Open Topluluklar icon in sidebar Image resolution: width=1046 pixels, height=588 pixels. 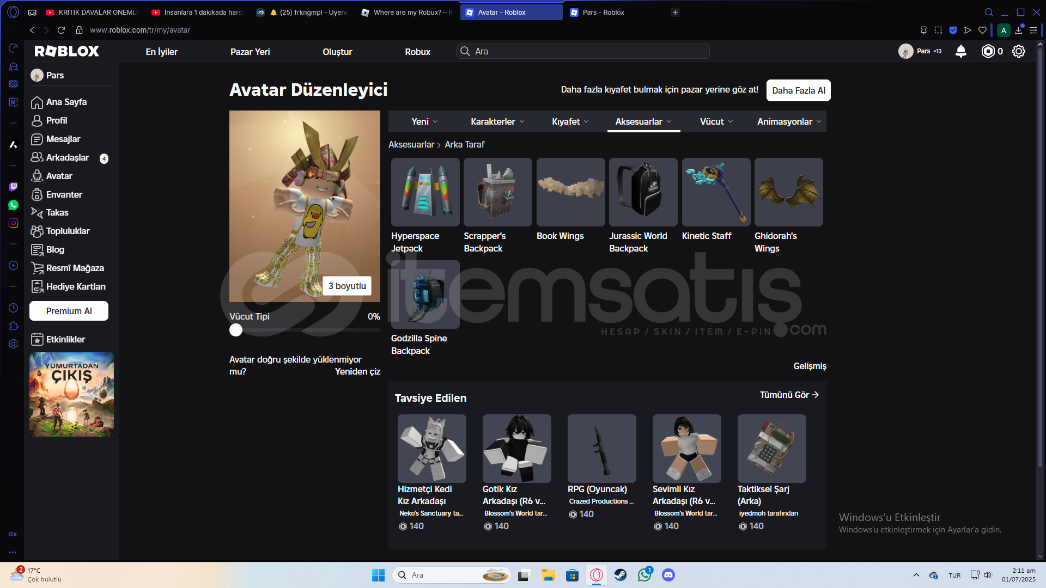tap(37, 231)
